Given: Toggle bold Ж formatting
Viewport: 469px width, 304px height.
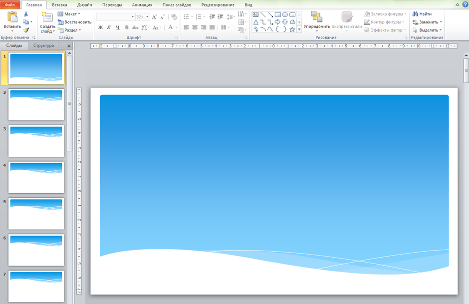Looking at the screenshot, I should click(100, 27).
